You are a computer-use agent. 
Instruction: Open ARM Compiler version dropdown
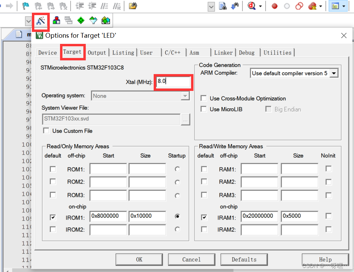click(334, 73)
